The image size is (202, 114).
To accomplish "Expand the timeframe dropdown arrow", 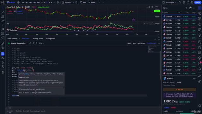I will click(x=54, y=2).
